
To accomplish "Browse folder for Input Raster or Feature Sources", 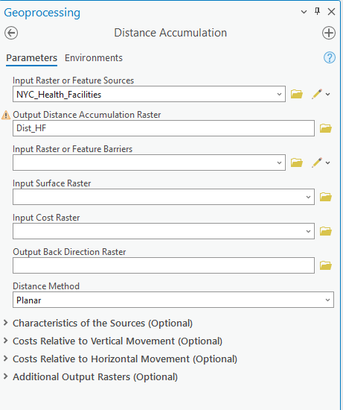I will [x=297, y=94].
